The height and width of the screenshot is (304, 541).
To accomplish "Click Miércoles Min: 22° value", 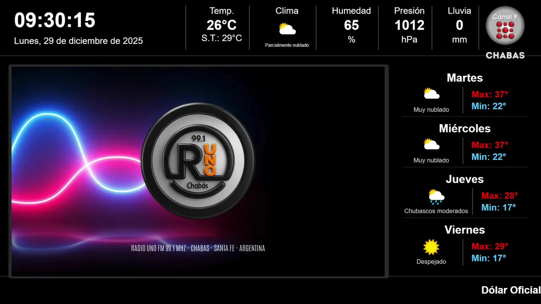I will (489, 157).
